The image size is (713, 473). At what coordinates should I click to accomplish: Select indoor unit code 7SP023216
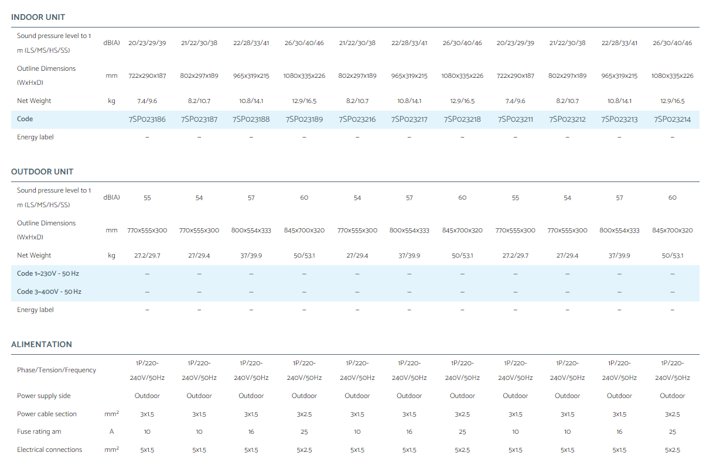point(357,119)
